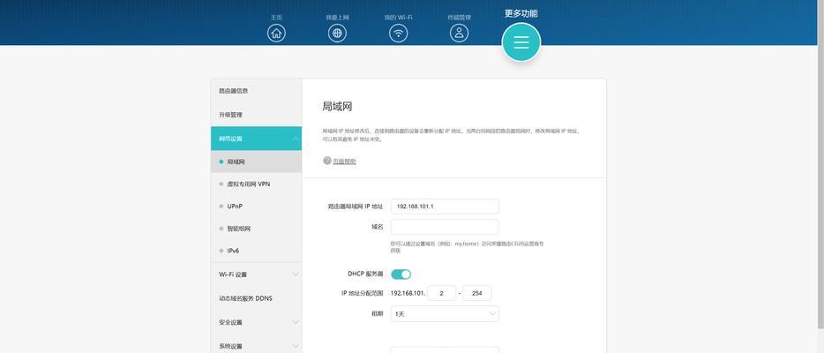Select the 局域网 submenu item
This screenshot has width=824, height=353.
(257, 161)
